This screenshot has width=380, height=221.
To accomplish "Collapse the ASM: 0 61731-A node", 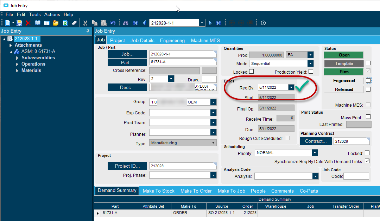I will (x=11, y=52).
